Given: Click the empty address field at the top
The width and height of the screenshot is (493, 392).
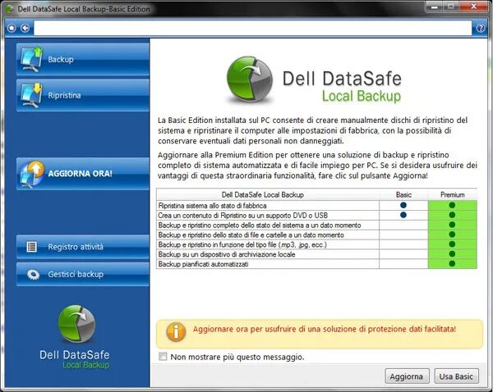Looking at the screenshot, I should click(x=253, y=28).
